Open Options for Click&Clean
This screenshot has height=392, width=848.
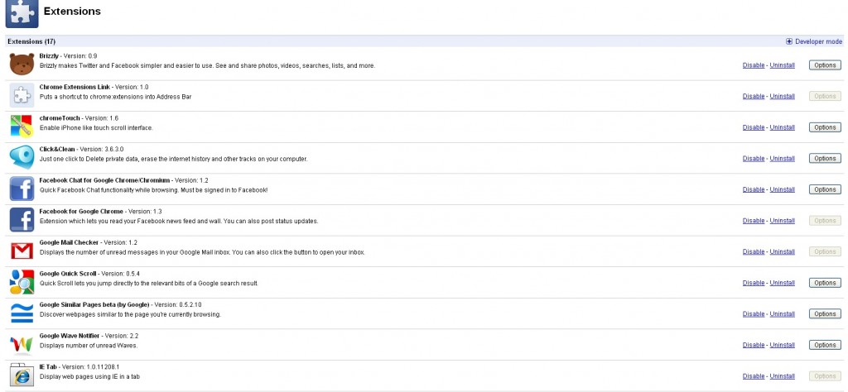pyautogui.click(x=825, y=159)
